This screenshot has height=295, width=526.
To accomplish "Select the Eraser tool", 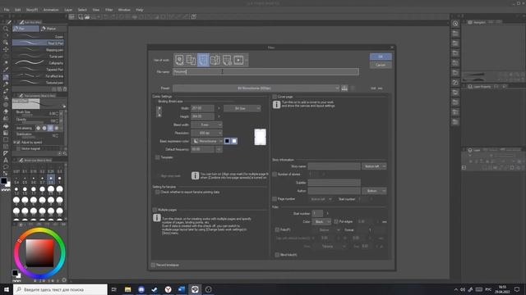I will 6,111.
